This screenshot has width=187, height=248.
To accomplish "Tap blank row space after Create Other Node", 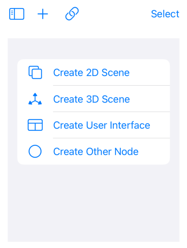I will pos(154,152).
